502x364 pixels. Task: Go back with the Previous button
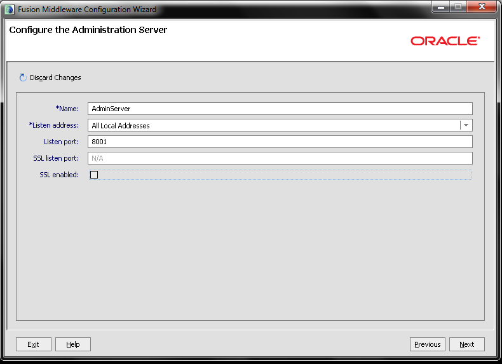(428, 344)
